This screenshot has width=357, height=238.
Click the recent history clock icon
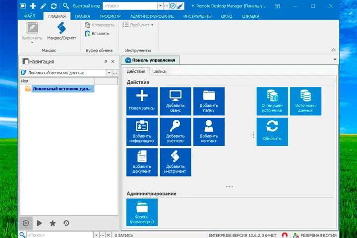(x=66, y=223)
